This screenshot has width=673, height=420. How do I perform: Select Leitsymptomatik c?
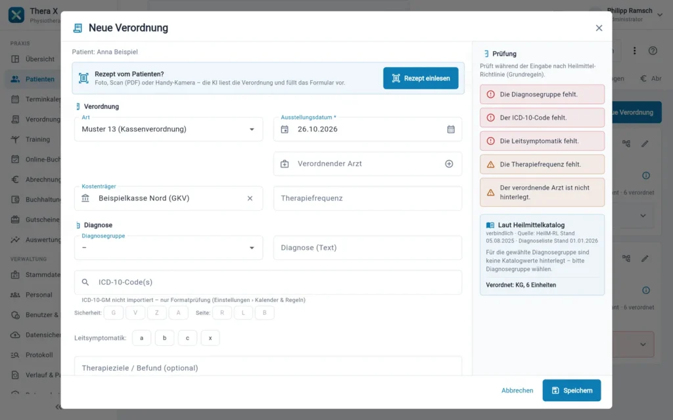coord(187,338)
